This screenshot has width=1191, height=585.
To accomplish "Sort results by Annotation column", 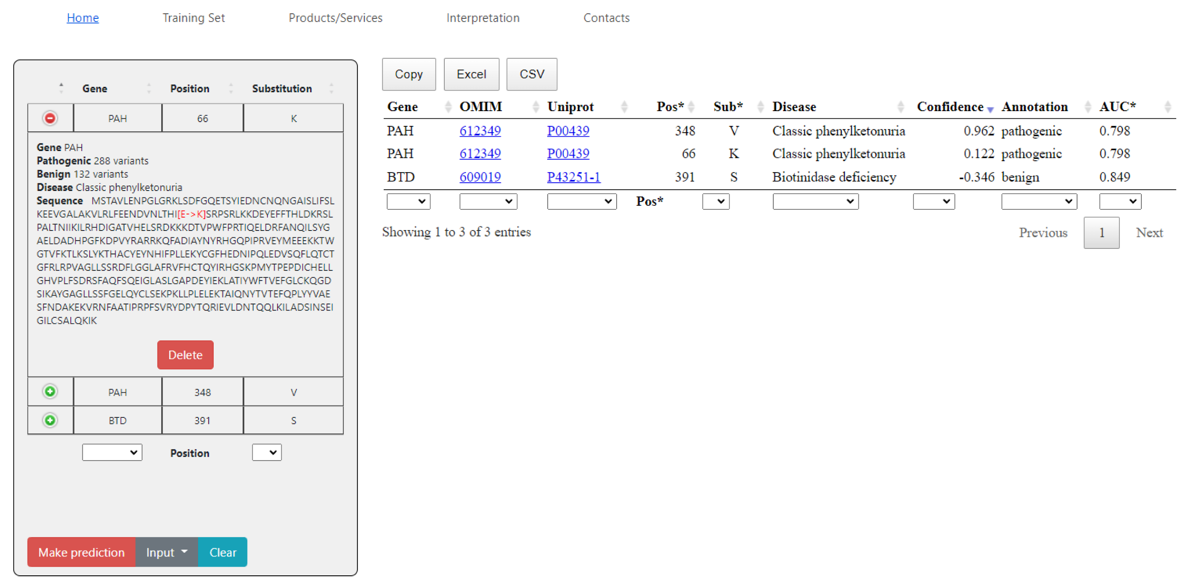I will [1035, 107].
